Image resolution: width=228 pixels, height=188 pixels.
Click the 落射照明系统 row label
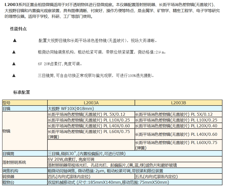point(25,162)
